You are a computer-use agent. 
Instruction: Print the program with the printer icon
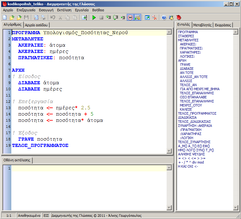click(x=43, y=18)
